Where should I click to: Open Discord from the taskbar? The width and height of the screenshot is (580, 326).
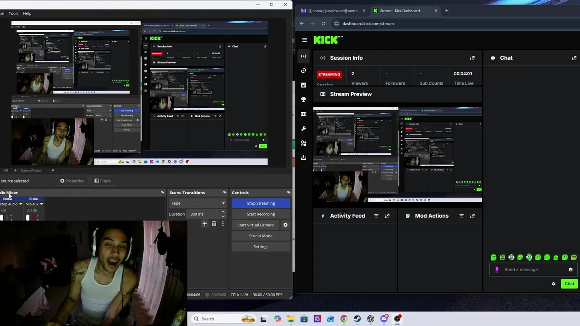click(x=384, y=319)
